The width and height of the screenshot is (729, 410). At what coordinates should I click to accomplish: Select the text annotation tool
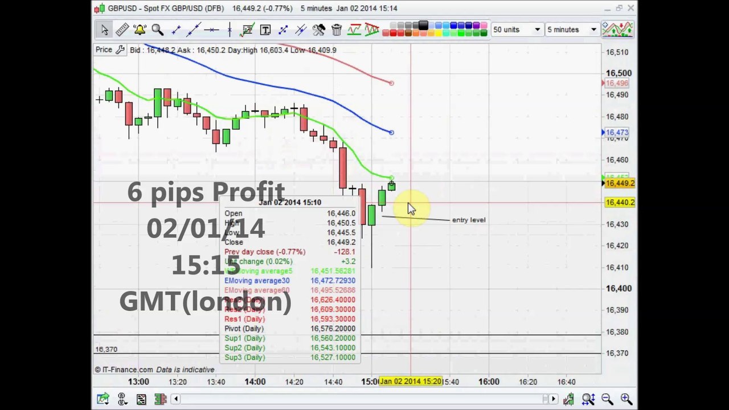tap(265, 30)
